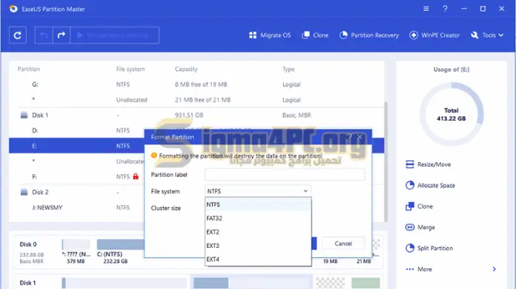Click the Disk 0 label in disk map
The height and width of the screenshot is (289, 516).
(28, 244)
